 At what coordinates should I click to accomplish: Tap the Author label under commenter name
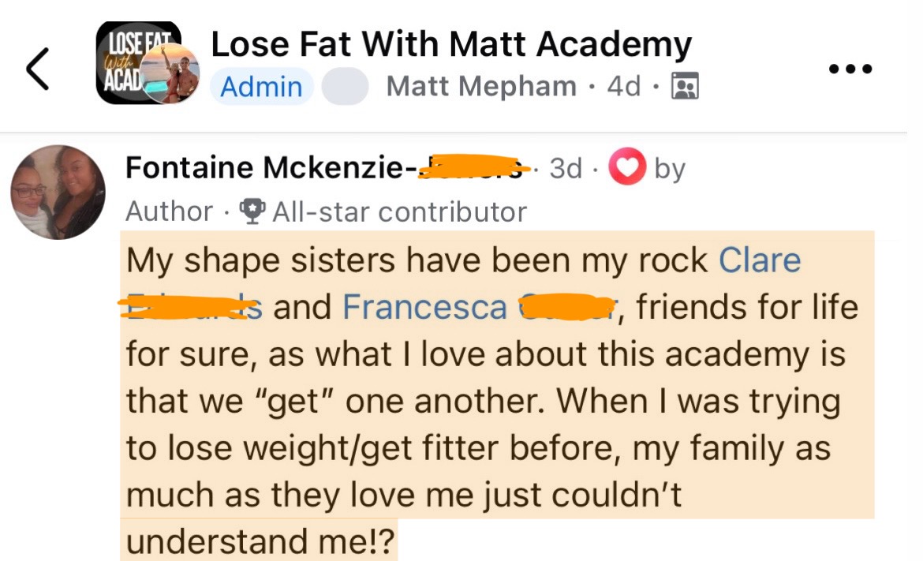click(x=169, y=211)
